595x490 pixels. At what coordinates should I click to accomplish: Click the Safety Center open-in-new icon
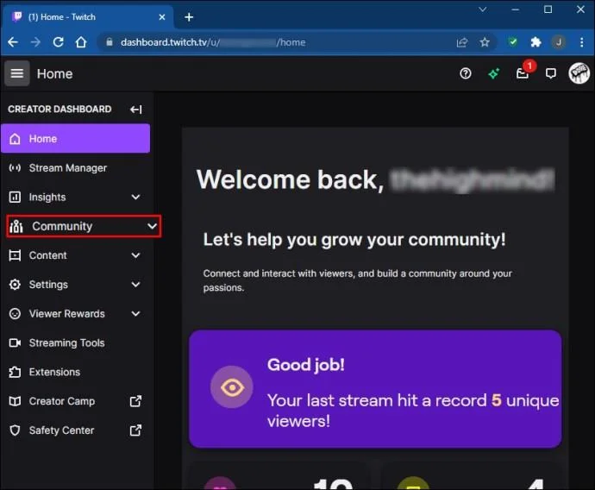tap(136, 430)
